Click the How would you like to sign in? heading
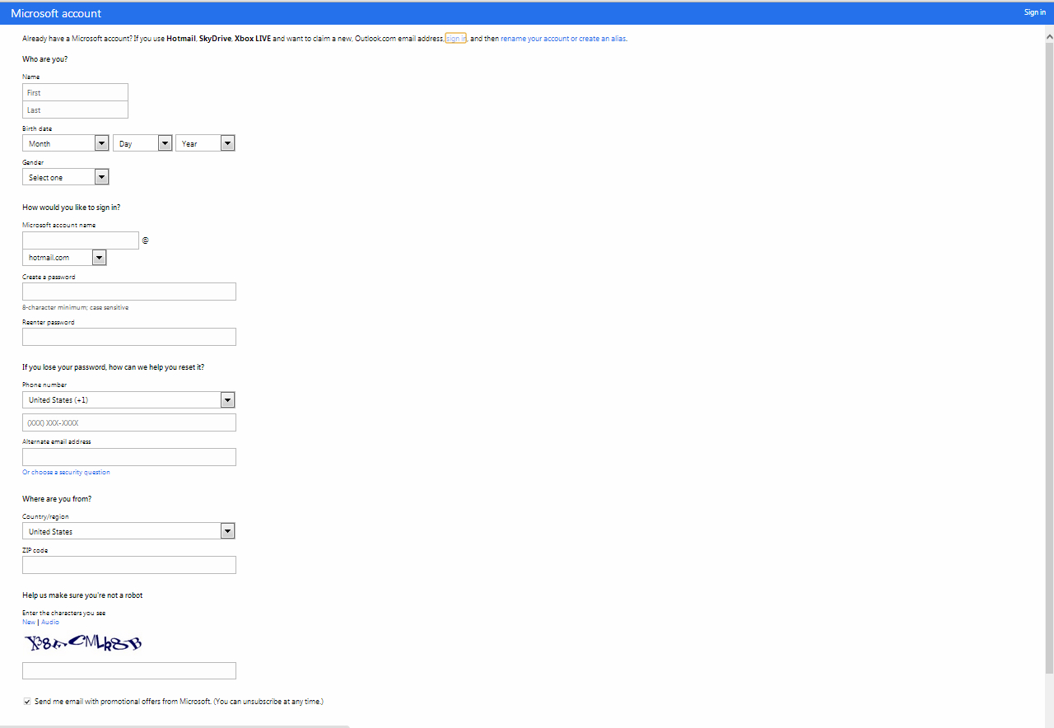 click(x=71, y=208)
